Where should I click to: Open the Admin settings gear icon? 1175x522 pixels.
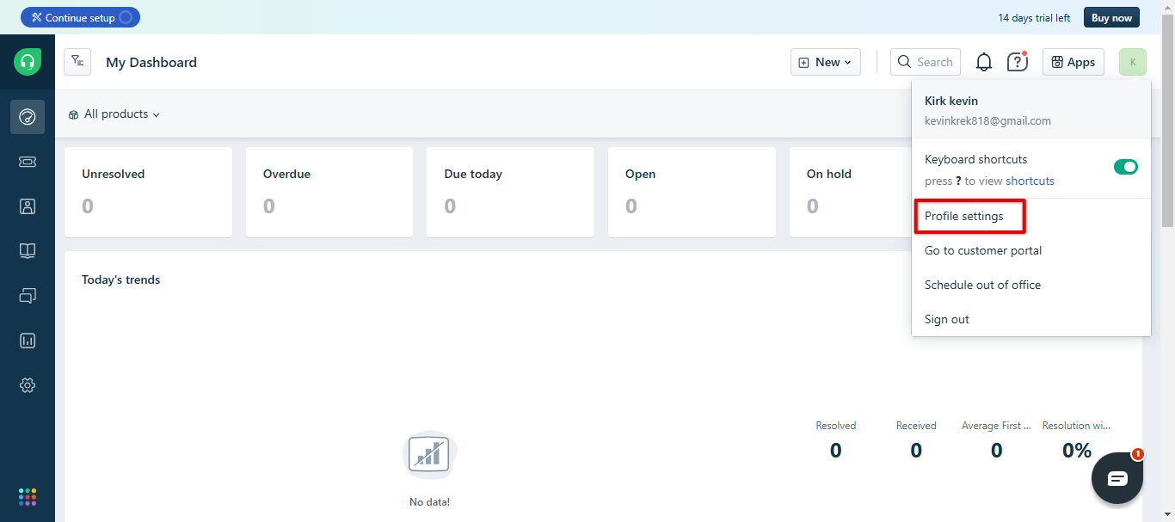[x=28, y=385]
